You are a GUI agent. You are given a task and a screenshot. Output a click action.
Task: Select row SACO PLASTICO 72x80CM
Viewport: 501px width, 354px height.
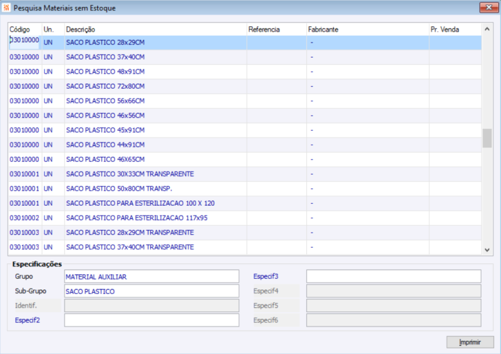pos(245,86)
